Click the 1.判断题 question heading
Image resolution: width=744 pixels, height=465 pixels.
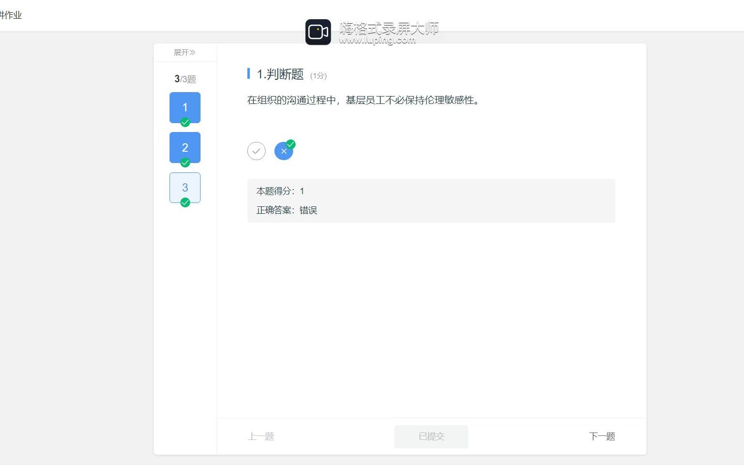pyautogui.click(x=280, y=74)
